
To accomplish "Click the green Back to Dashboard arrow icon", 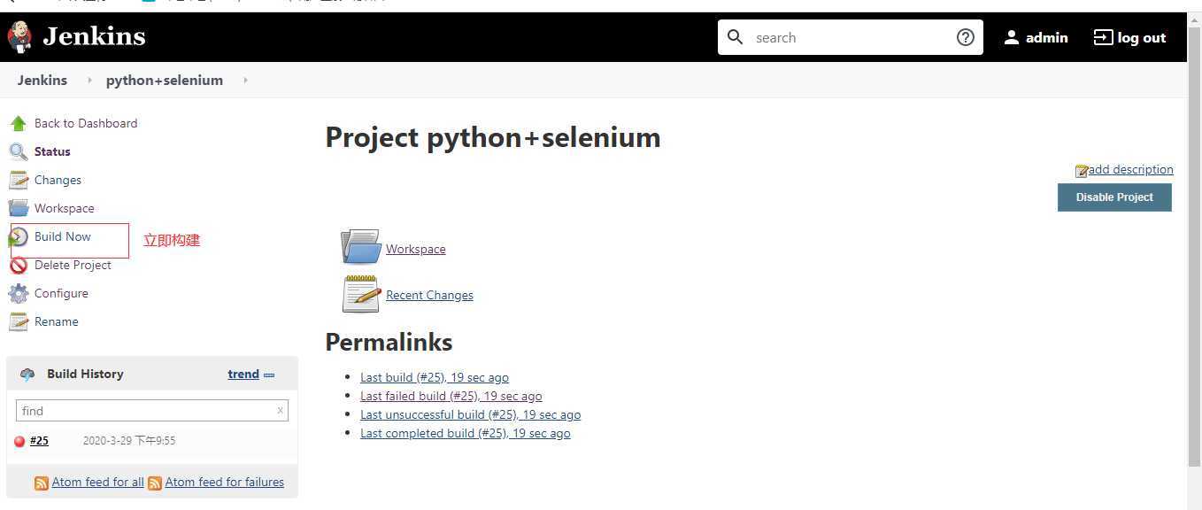I will tap(18, 124).
